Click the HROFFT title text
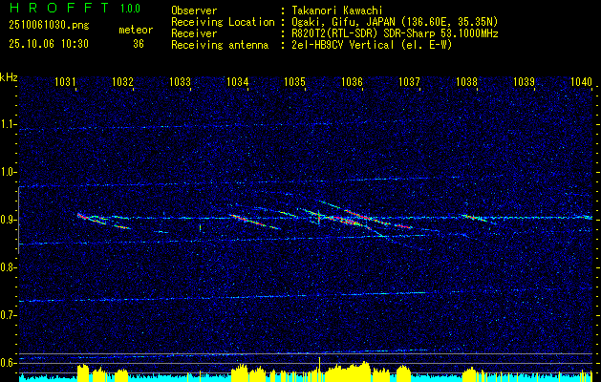 (58, 8)
